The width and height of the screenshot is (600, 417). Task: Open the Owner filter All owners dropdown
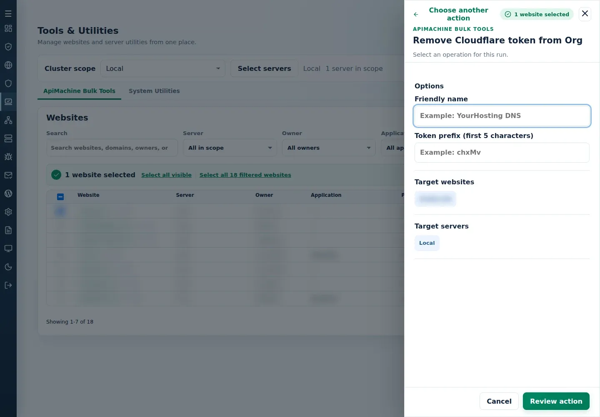pyautogui.click(x=329, y=148)
